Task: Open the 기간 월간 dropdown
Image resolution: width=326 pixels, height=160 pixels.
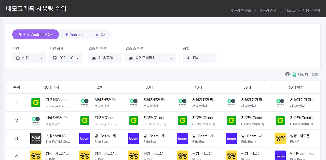Action: (x=29, y=58)
